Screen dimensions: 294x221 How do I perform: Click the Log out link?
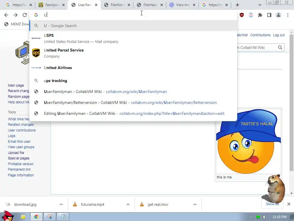coord(278,35)
